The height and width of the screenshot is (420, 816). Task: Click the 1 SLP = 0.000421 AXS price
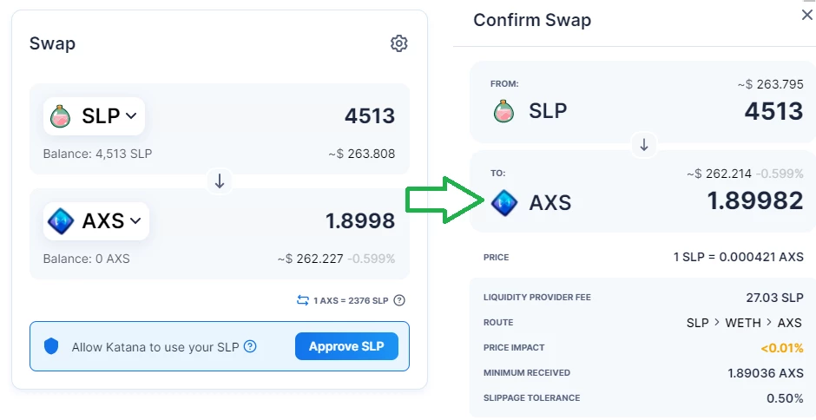(739, 257)
